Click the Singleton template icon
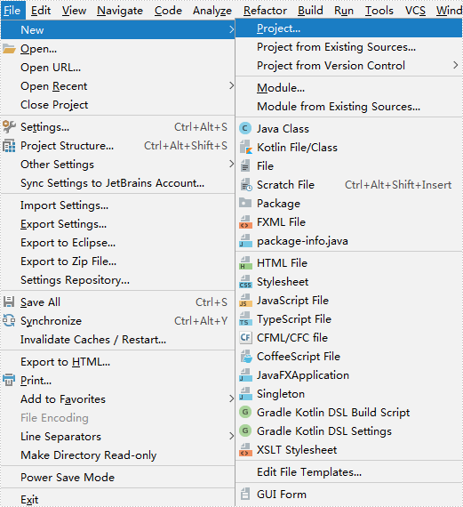Screen dimensions: 463x507 [245, 394]
